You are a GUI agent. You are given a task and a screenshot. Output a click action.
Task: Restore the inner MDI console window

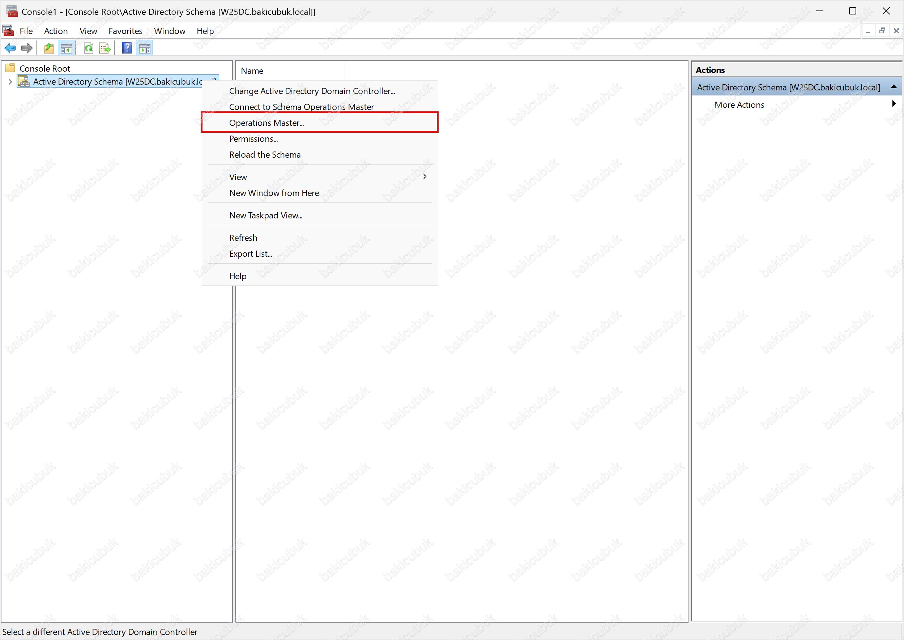coord(882,31)
